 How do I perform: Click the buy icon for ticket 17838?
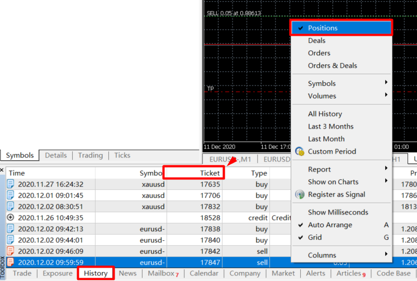[x=11, y=228]
